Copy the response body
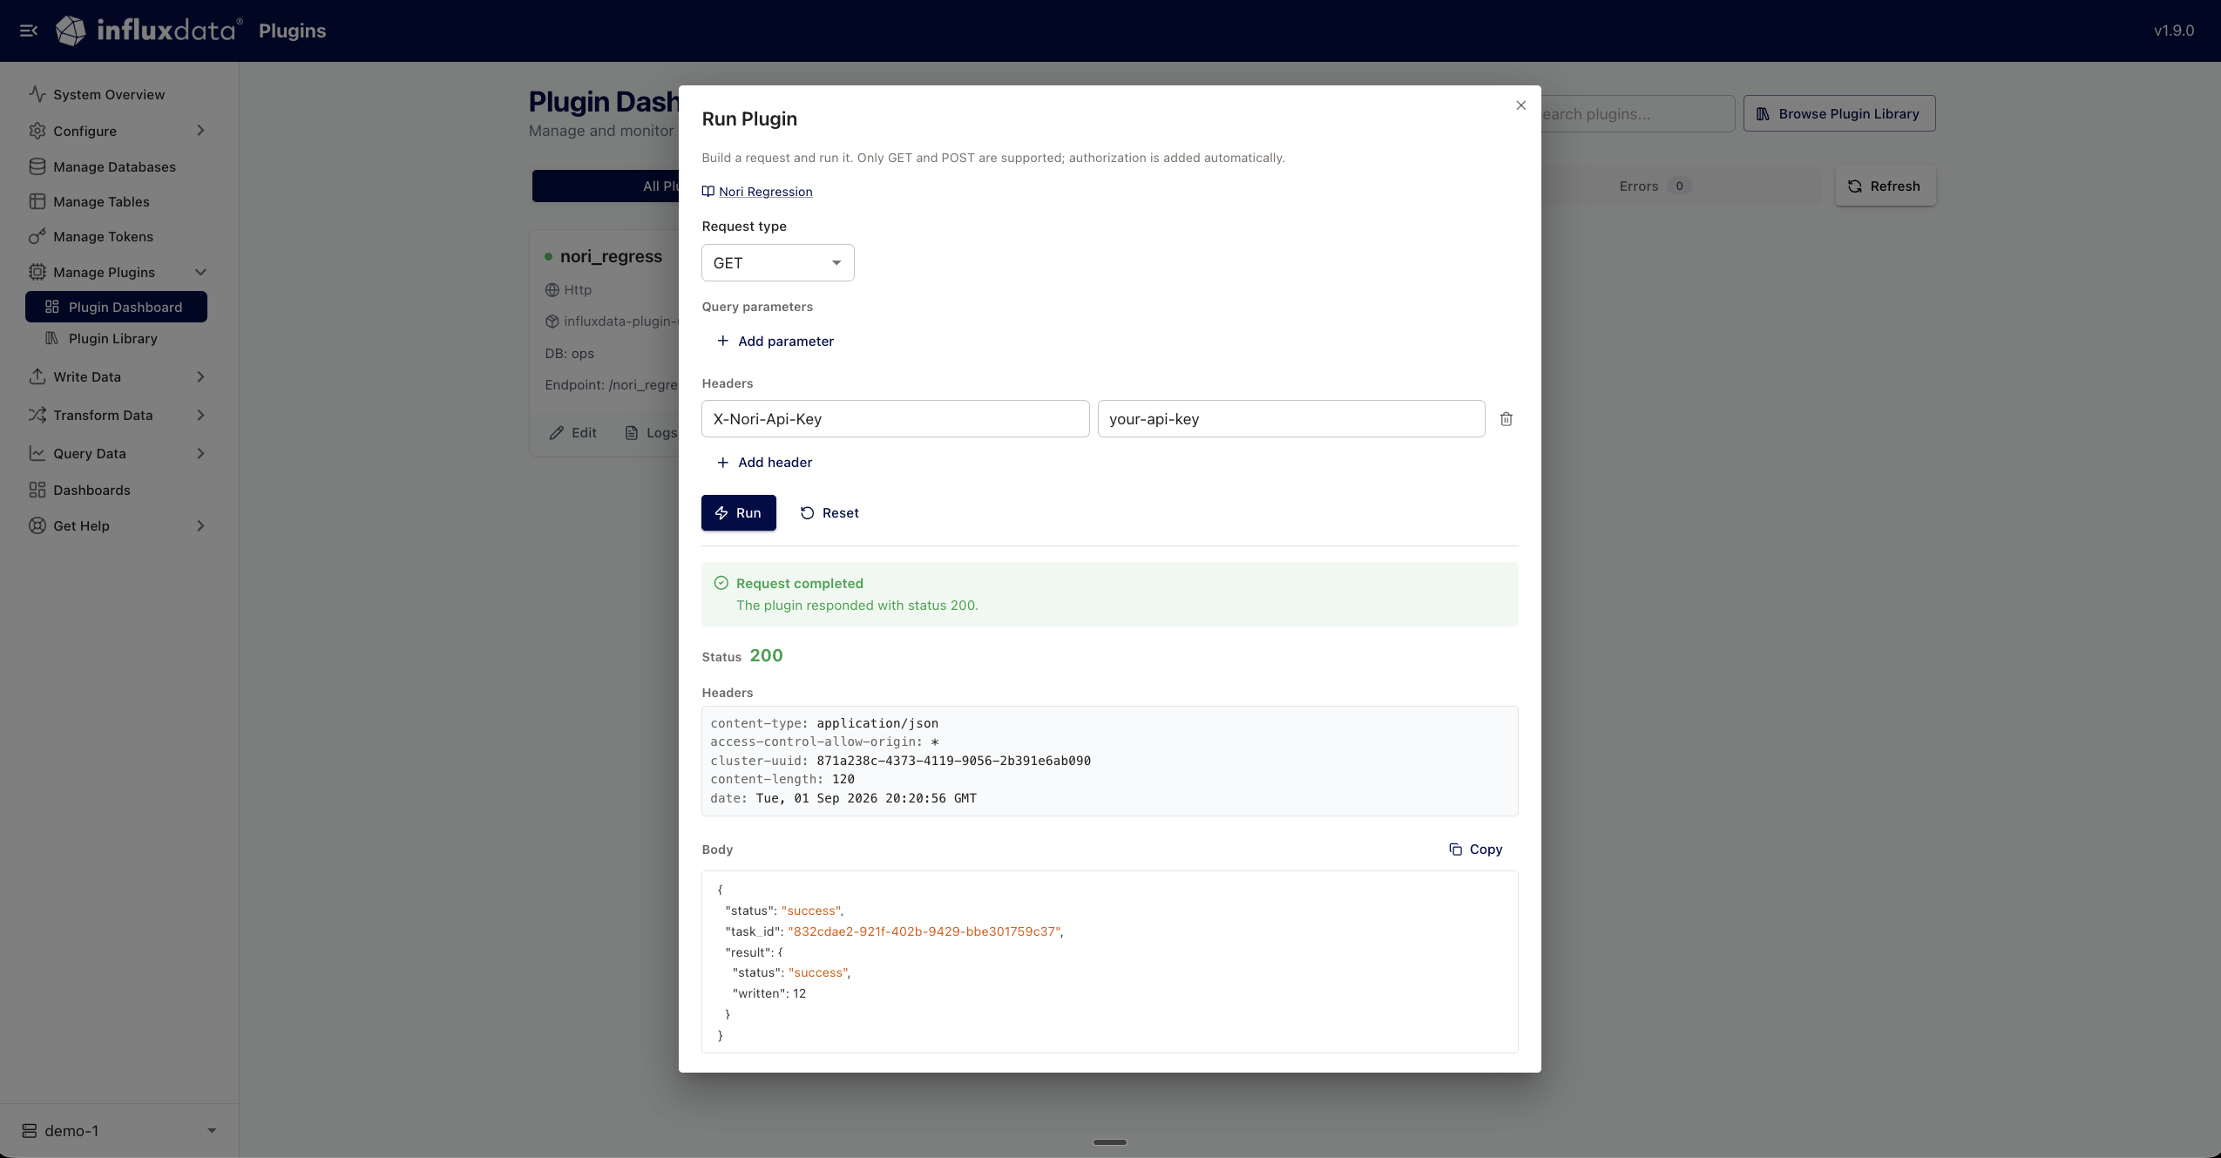 click(x=1475, y=850)
